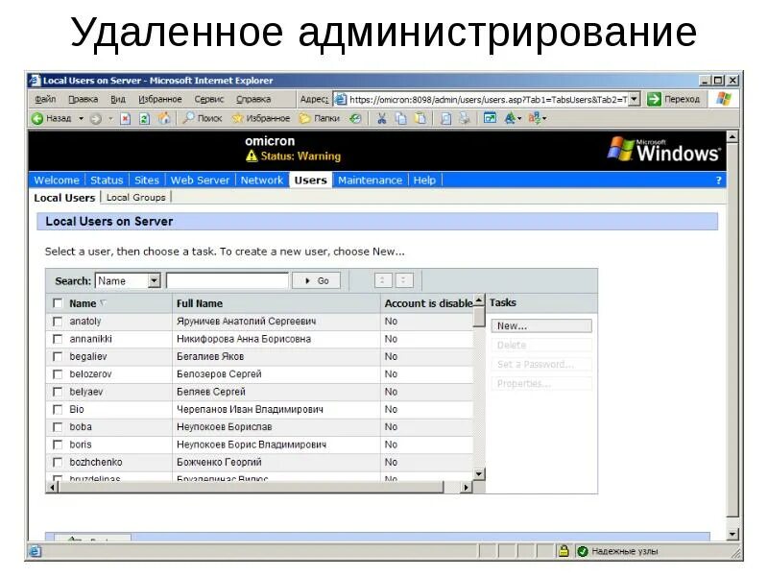
Task: Click the Status Warning triangle icon
Action: 252,156
